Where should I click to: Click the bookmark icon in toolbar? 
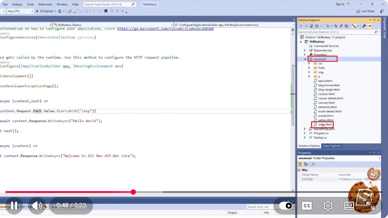[106, 11]
